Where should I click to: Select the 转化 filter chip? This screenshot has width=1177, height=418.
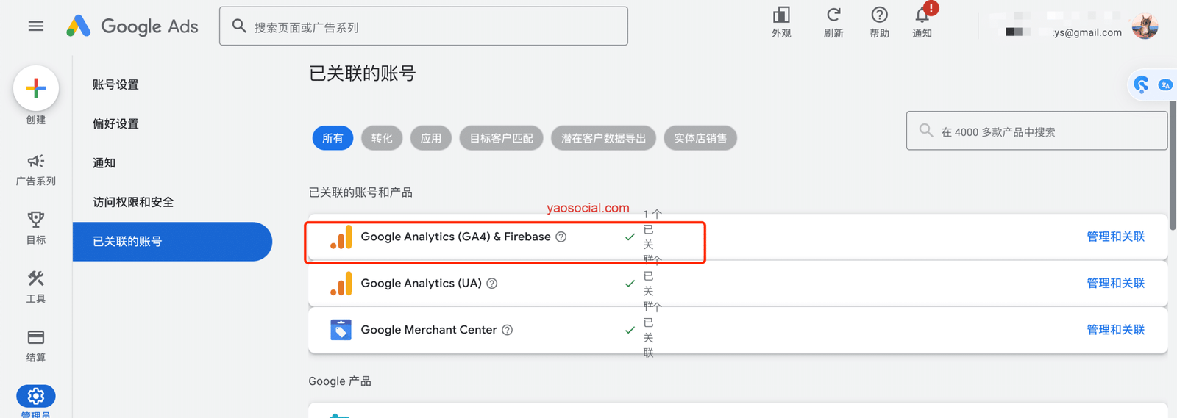tap(381, 138)
